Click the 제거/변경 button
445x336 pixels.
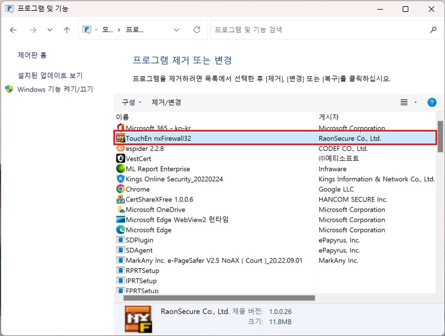[x=166, y=102]
